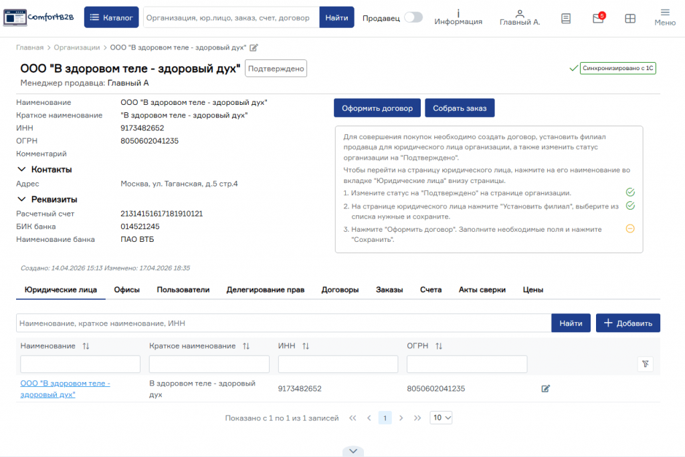
Task: Click edit icon next to breadcrumb organization name
Action: coord(254,47)
